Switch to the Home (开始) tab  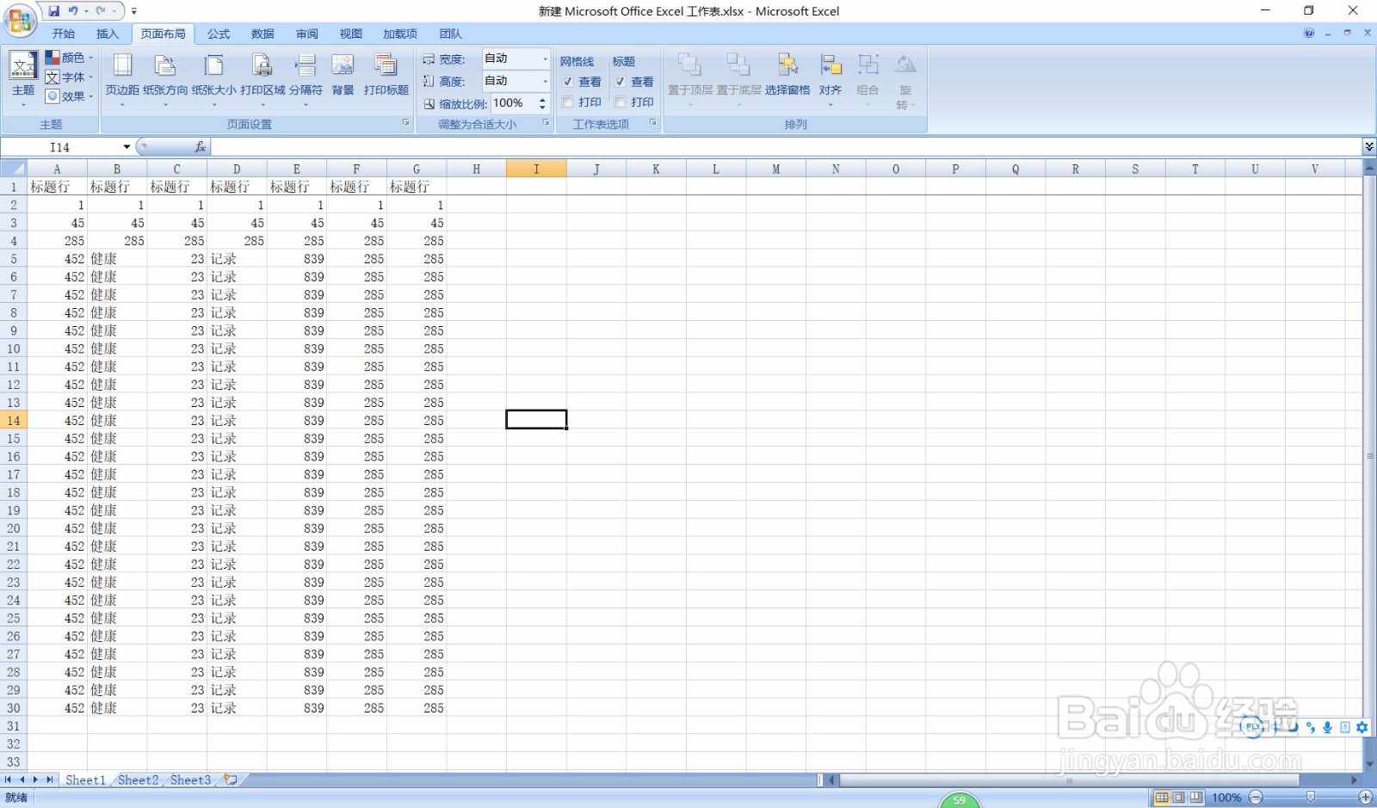pos(63,34)
